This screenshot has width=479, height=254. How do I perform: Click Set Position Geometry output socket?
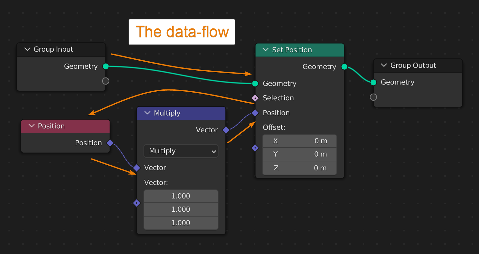(x=344, y=67)
